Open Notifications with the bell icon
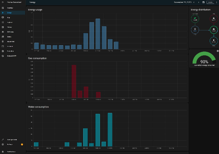219x154 pixels. [x=3, y=152]
